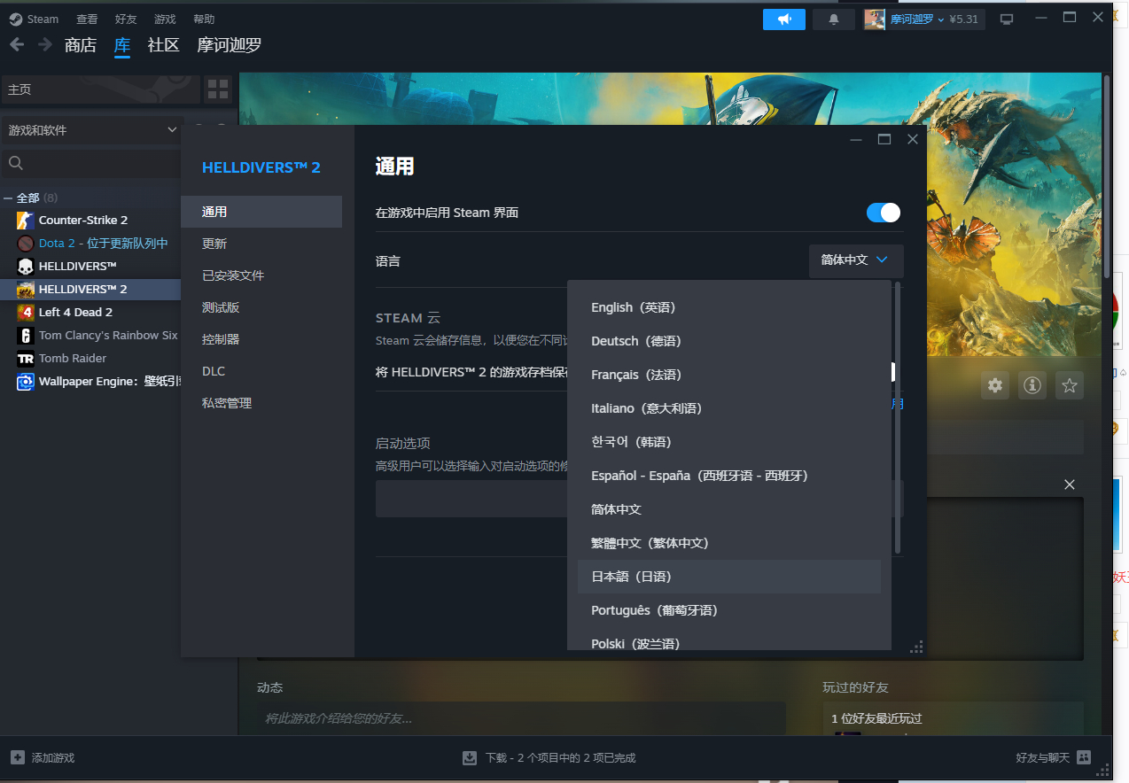The height and width of the screenshot is (783, 1129).
Task: Click the 将此游戏介绍给您的好友 input field
Action: [x=521, y=718]
